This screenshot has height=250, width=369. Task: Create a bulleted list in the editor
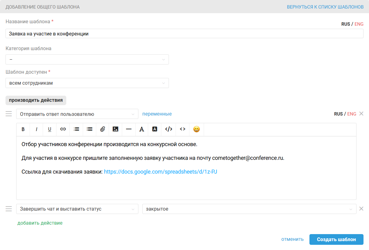[x=90, y=129]
